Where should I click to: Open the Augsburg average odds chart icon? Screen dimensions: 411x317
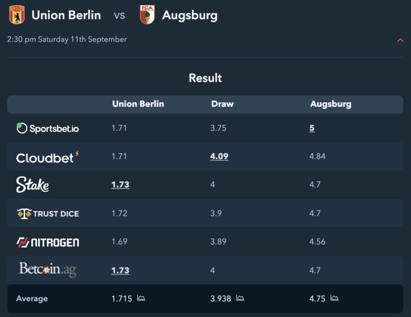334,298
